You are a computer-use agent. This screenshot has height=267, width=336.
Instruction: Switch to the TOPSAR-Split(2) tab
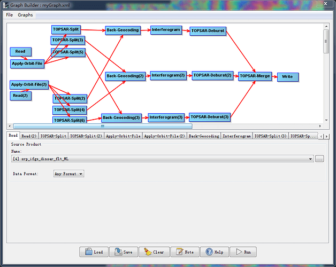click(86, 136)
